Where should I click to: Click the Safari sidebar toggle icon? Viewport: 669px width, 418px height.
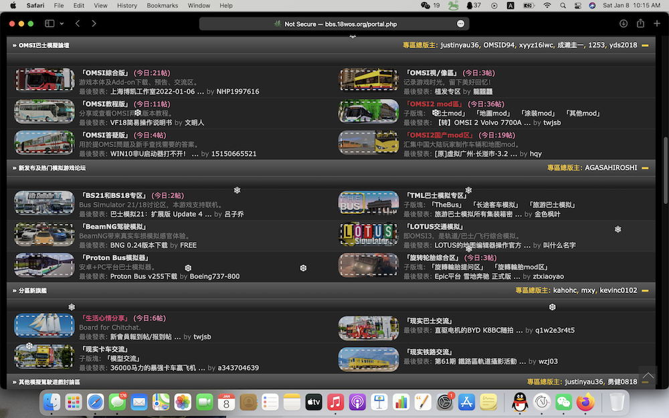pos(50,23)
